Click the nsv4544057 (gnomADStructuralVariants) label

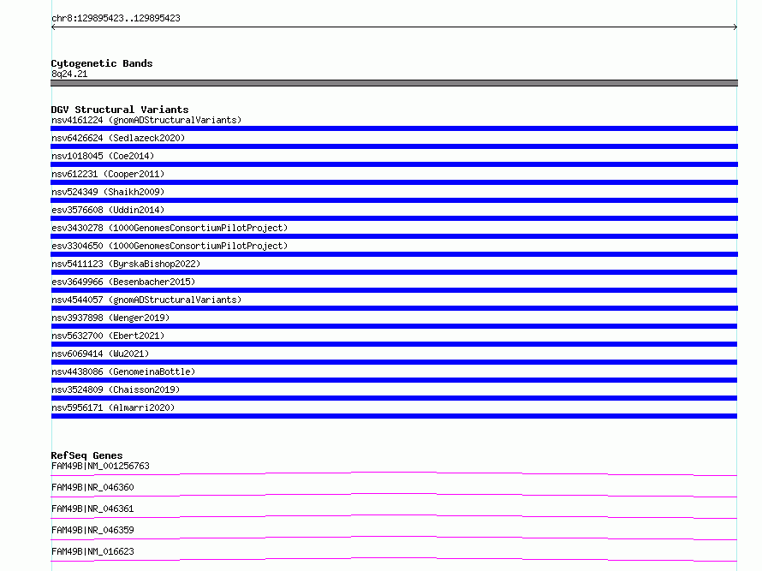tap(146, 300)
